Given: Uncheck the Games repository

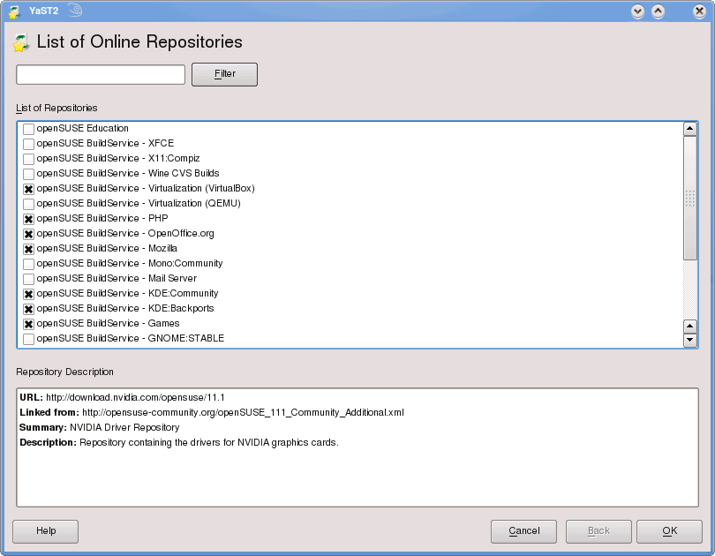Looking at the screenshot, I should [28, 324].
